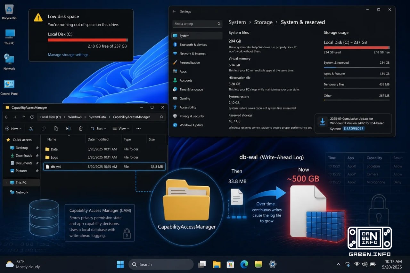Click the KB5095093 update link

[354, 129]
